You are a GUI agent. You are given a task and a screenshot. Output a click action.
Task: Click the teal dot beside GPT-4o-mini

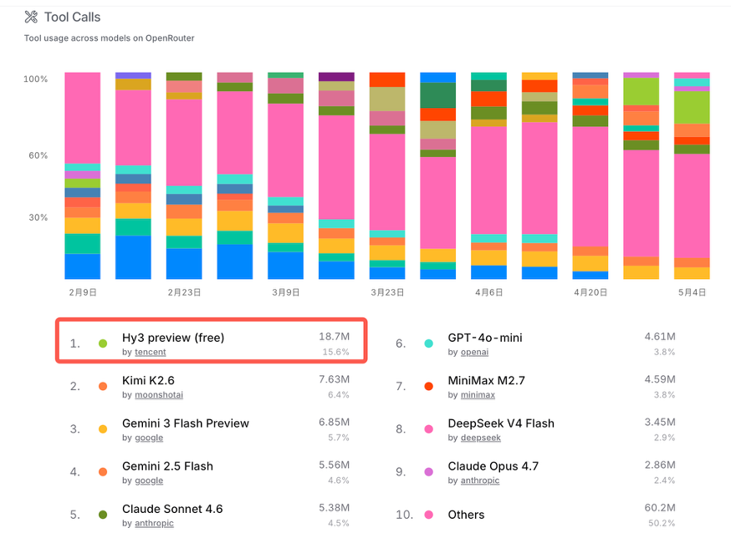(429, 343)
